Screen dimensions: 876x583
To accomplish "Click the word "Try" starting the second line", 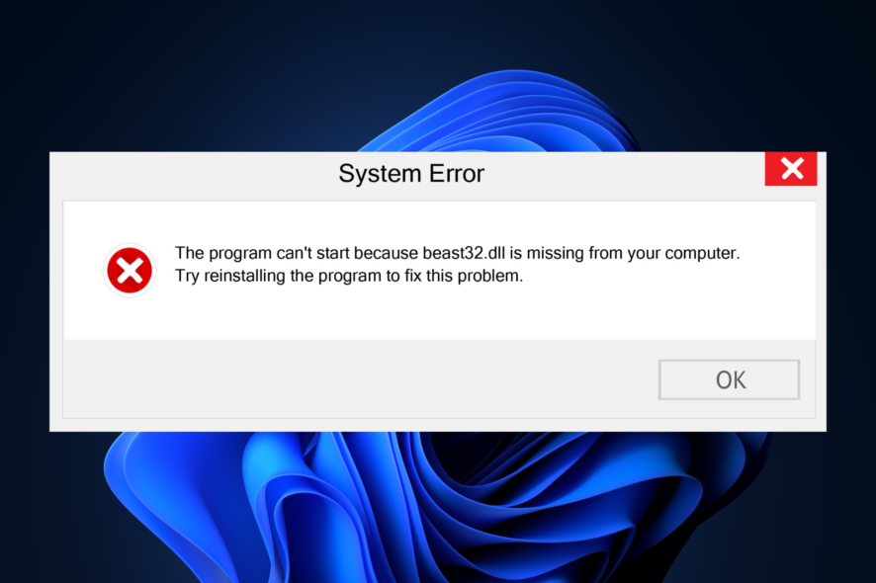I will (x=187, y=277).
